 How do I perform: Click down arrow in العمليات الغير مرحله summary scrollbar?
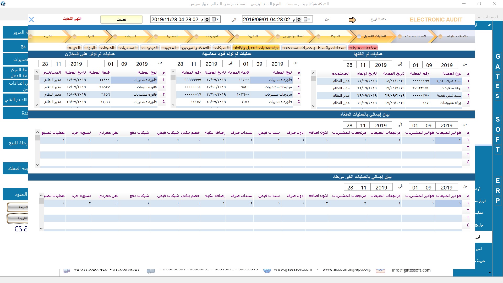click(41, 228)
